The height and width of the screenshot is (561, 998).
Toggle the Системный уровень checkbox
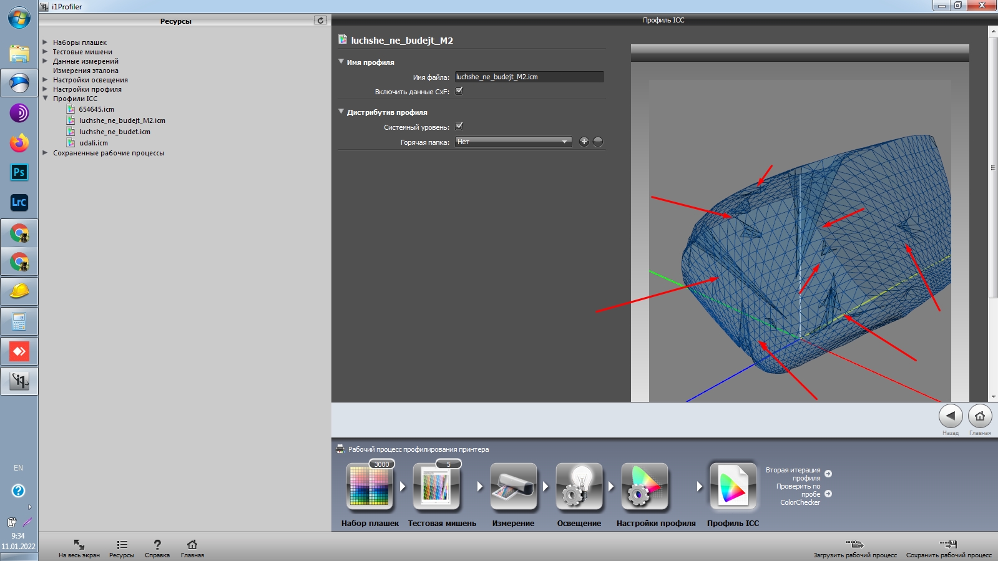[x=459, y=126]
